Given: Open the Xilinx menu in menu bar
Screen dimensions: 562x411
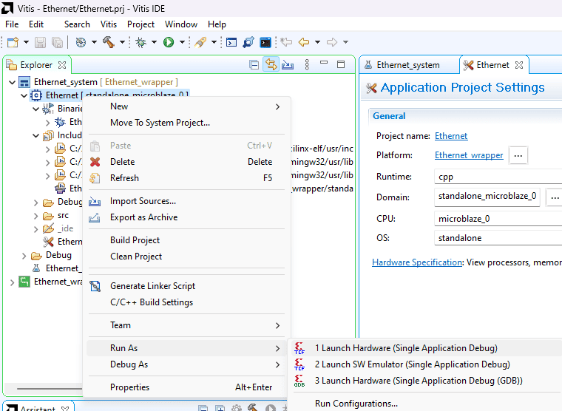Looking at the screenshot, I should pos(108,24).
